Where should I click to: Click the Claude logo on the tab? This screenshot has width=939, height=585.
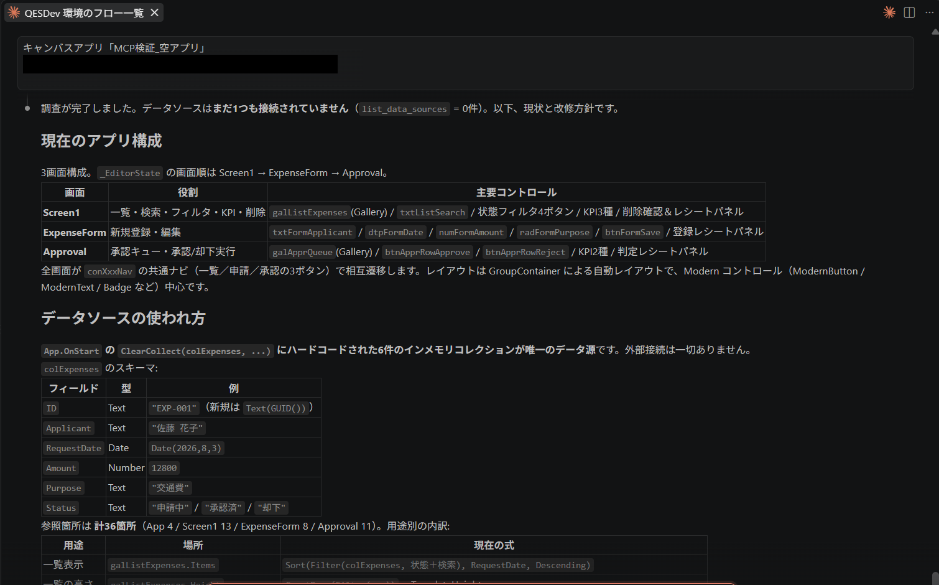click(14, 12)
